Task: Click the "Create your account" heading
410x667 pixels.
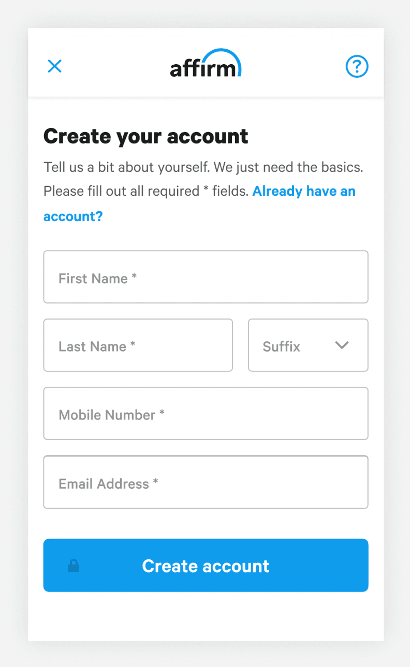Action: pos(146,136)
